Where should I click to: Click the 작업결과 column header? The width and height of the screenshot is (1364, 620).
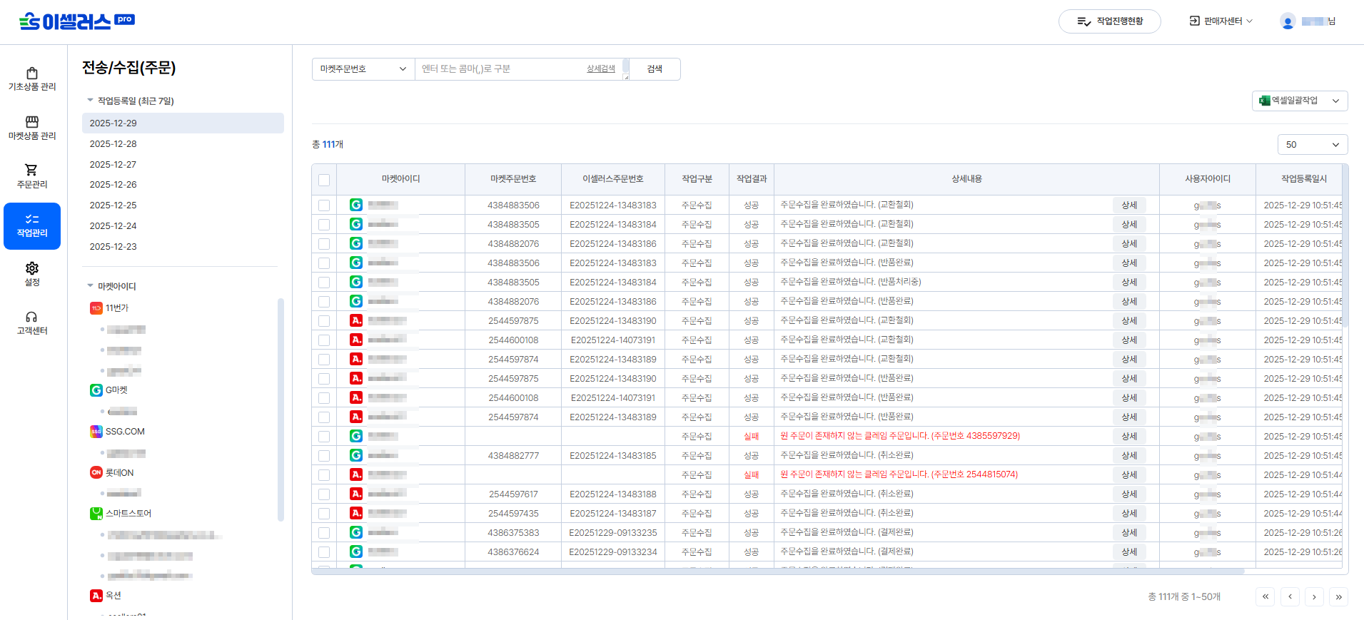(x=752, y=179)
